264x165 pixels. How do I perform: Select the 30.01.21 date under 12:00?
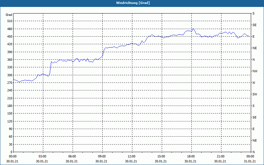(x=131, y=161)
